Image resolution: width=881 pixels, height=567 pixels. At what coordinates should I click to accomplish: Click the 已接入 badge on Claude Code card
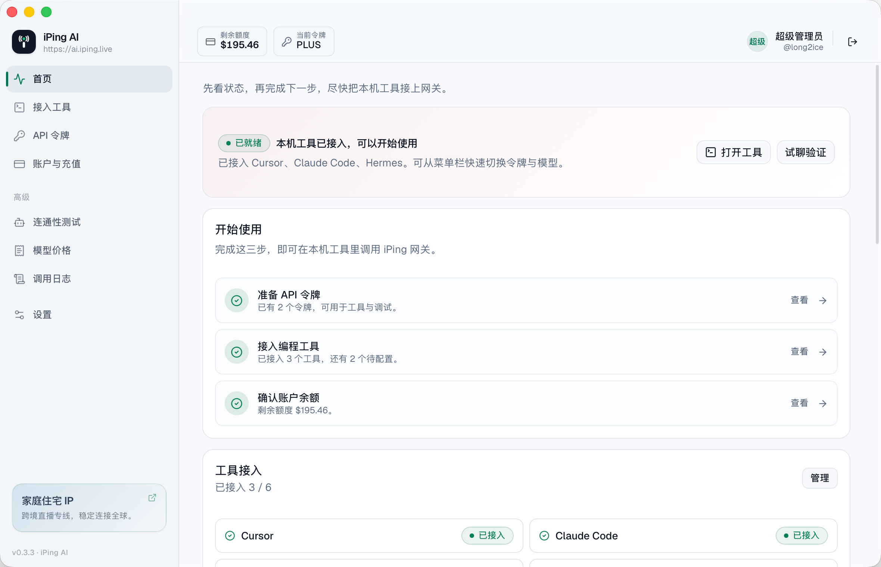802,536
